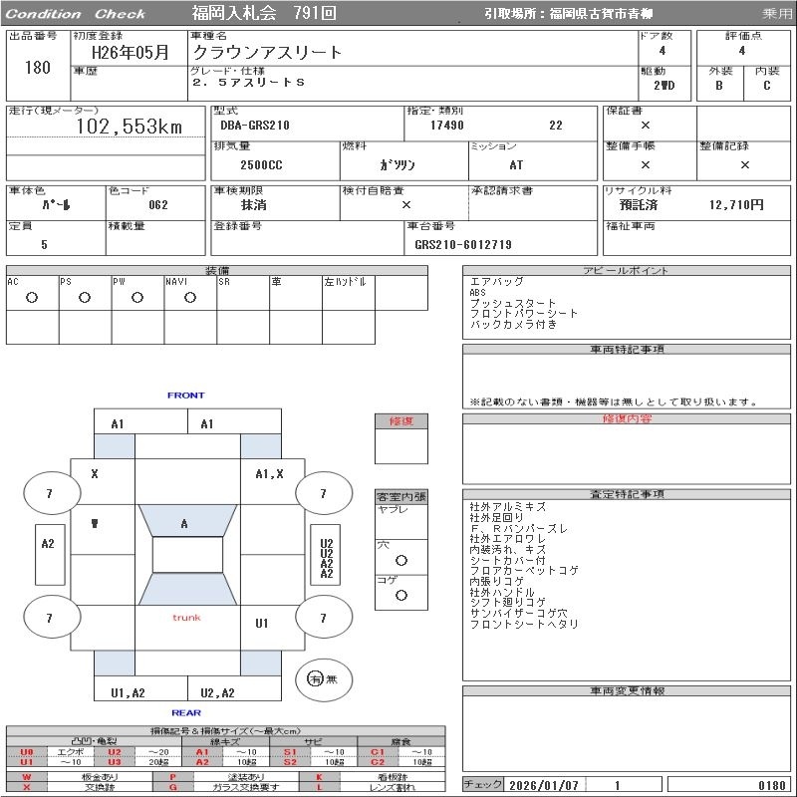Click the chassis number GRS210-6012719
Viewport: 797px width, 797px height.
point(463,245)
